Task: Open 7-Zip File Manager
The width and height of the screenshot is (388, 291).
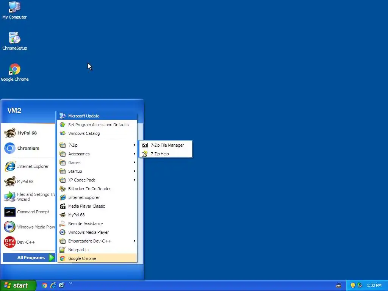Action: [166, 145]
